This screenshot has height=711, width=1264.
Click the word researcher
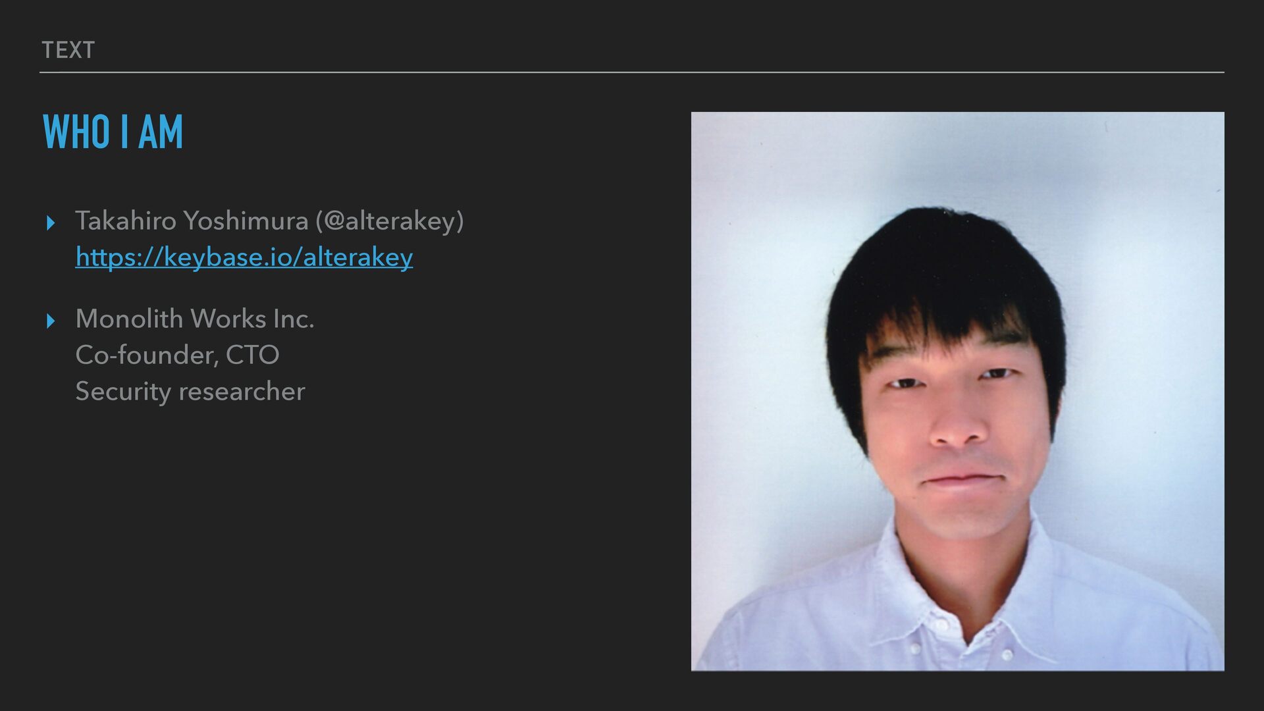coord(242,392)
